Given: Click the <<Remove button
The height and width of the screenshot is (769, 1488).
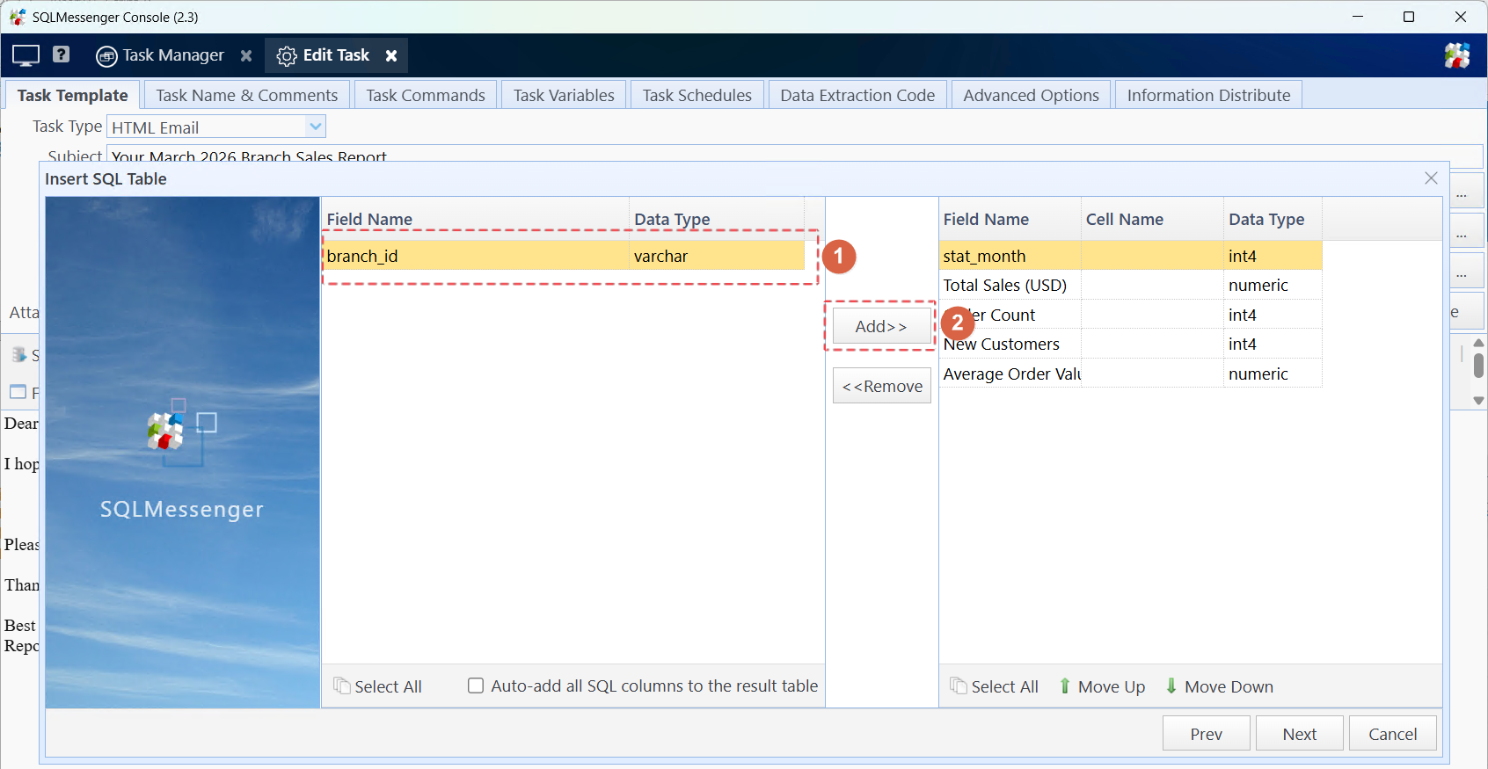Looking at the screenshot, I should coord(881,386).
